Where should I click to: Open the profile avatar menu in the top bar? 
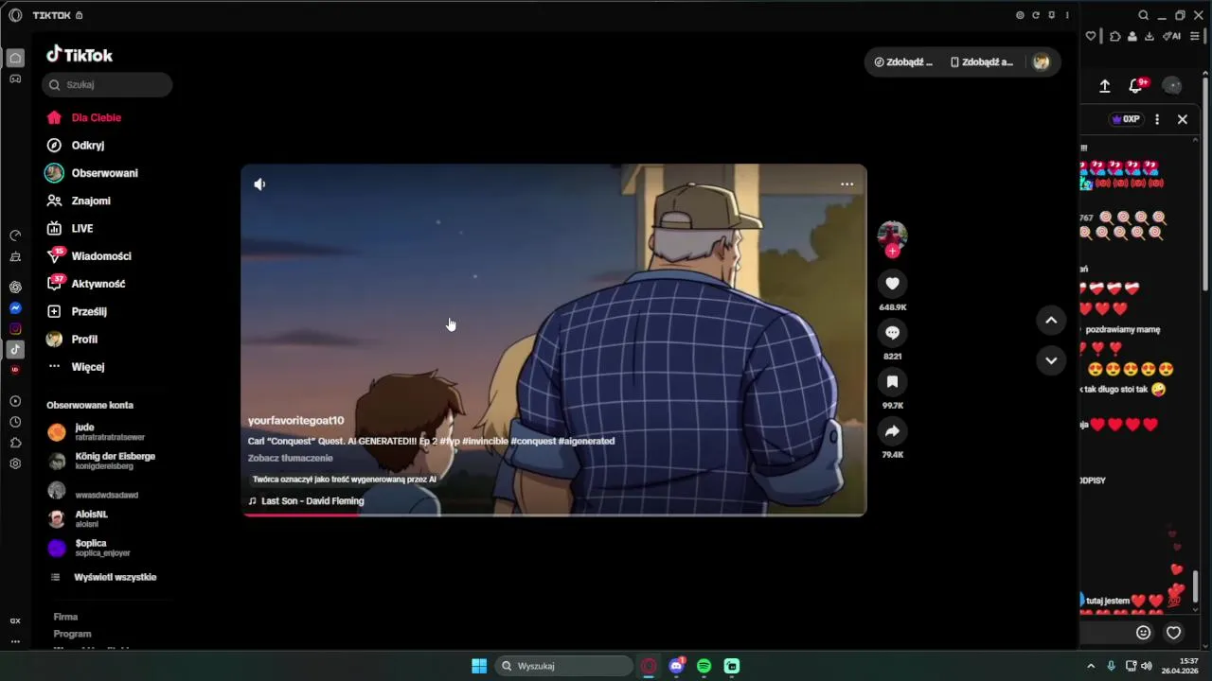pyautogui.click(x=1041, y=61)
